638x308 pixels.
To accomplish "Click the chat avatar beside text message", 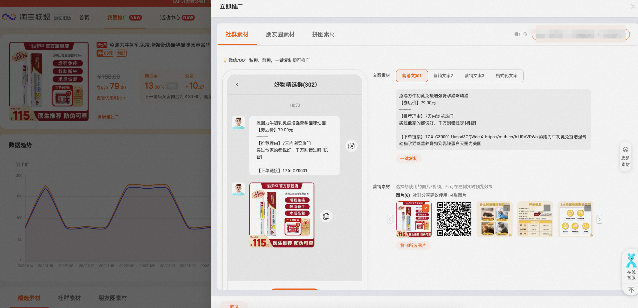I will point(239,123).
